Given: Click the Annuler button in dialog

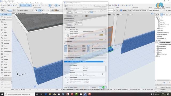Looking at the screenshot, I should [x=94, y=87].
